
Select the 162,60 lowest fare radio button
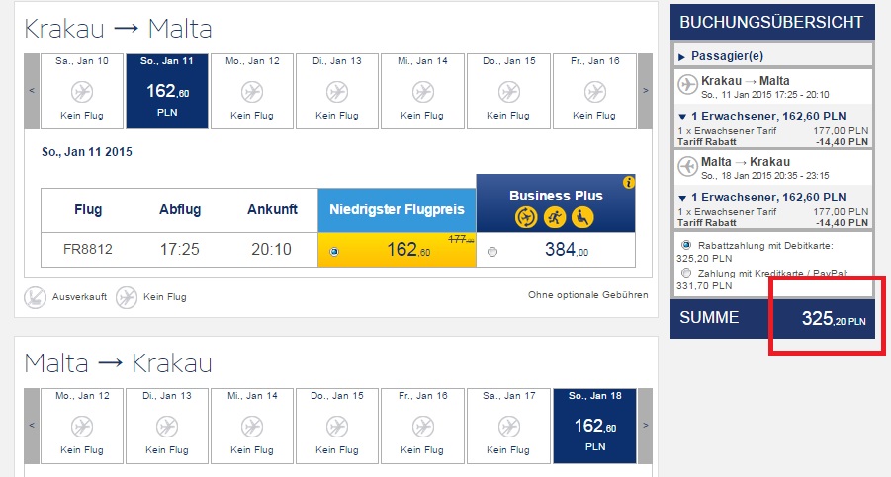(334, 252)
